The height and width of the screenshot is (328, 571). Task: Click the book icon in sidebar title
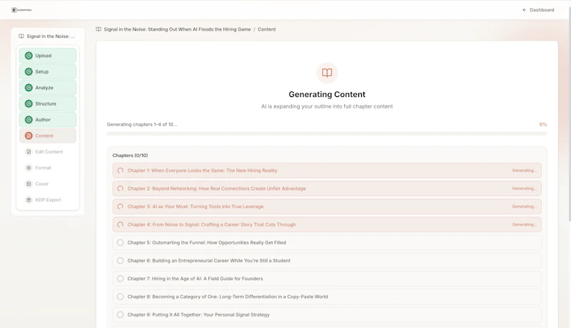click(x=21, y=36)
